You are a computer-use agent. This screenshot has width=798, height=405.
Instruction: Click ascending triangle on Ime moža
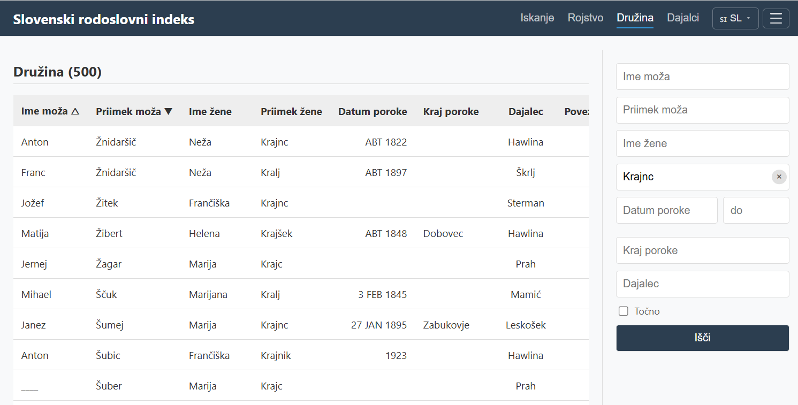[x=75, y=112]
